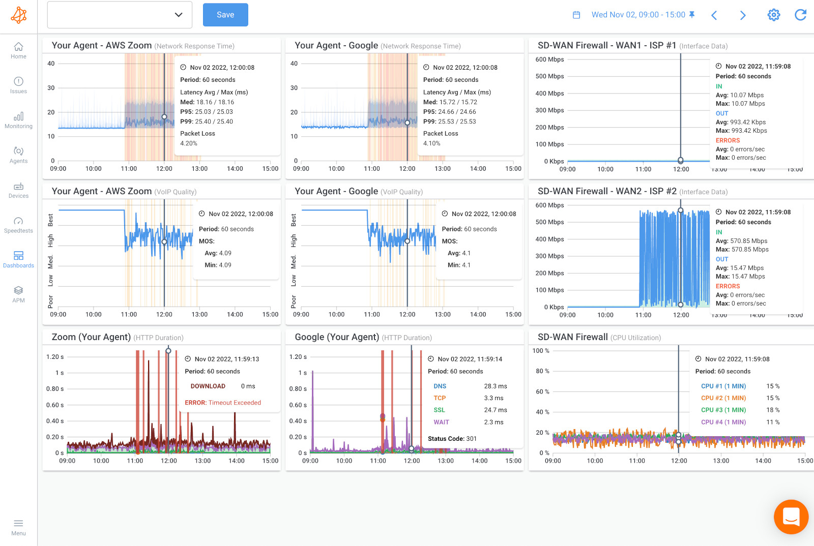
Task: Open the dashboard settings gear
Action: [x=774, y=15]
